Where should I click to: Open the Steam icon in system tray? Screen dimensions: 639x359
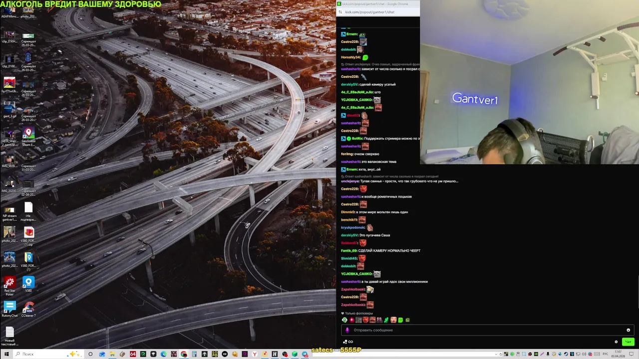[x=566, y=354]
